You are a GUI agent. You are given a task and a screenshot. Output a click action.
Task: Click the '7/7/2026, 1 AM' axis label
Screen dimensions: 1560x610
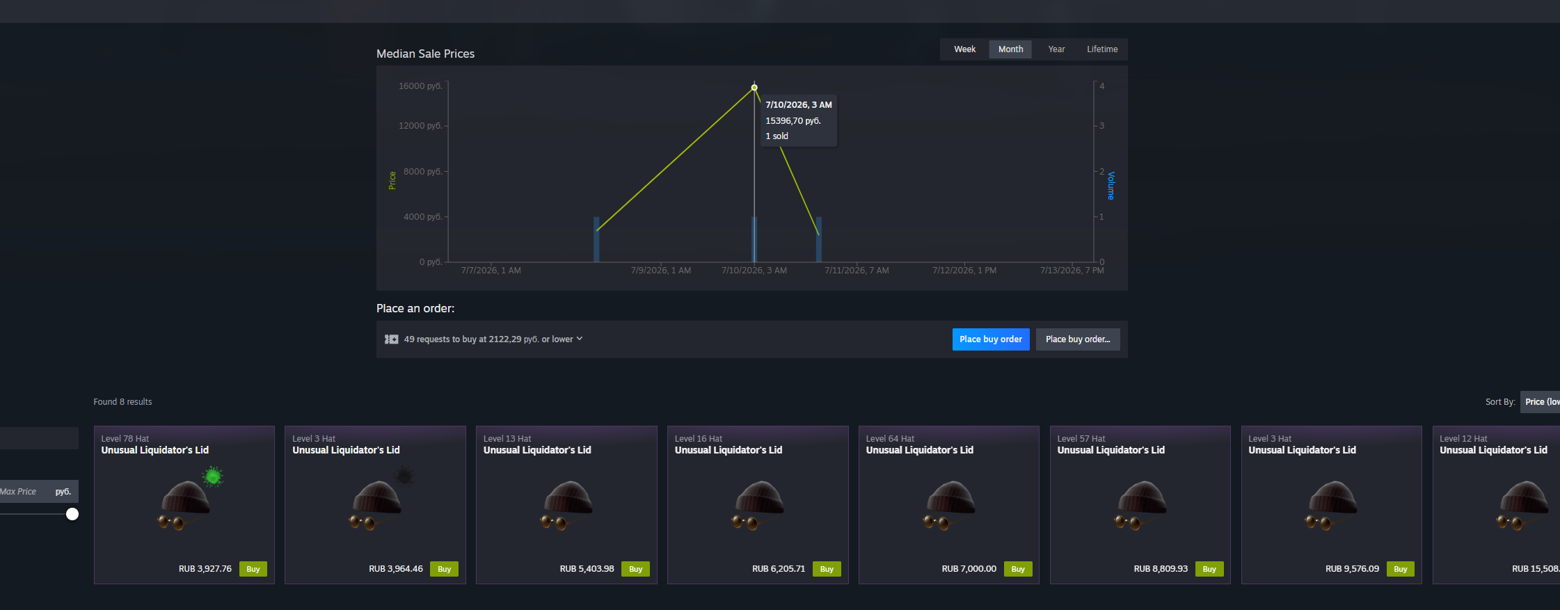491,271
